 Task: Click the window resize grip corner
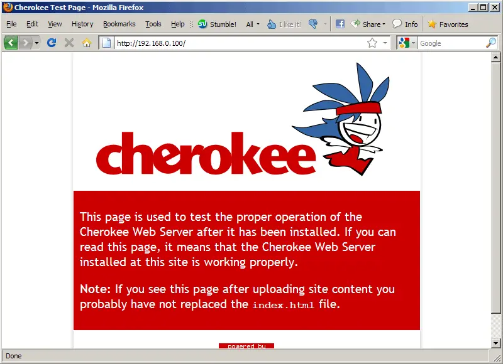point(497,357)
